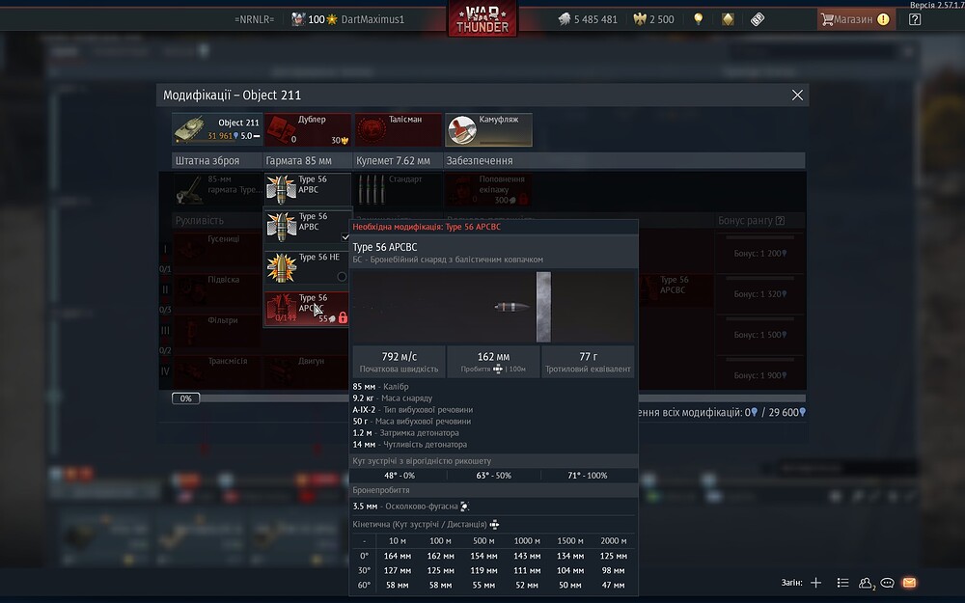Select the Type 56 APBC shell in list
This screenshot has height=603, width=965.
click(308, 227)
